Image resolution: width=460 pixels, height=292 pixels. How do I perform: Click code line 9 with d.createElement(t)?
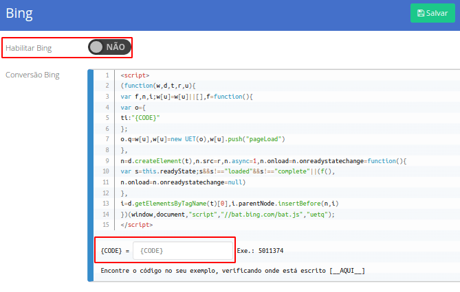coord(263,161)
